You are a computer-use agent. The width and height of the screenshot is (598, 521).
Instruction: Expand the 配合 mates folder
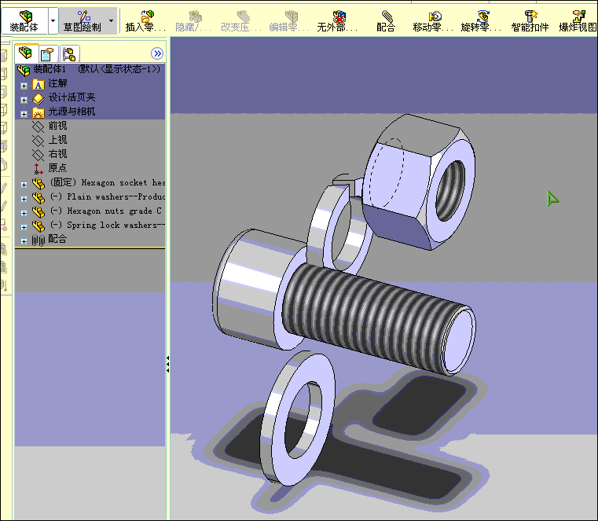tap(24, 241)
